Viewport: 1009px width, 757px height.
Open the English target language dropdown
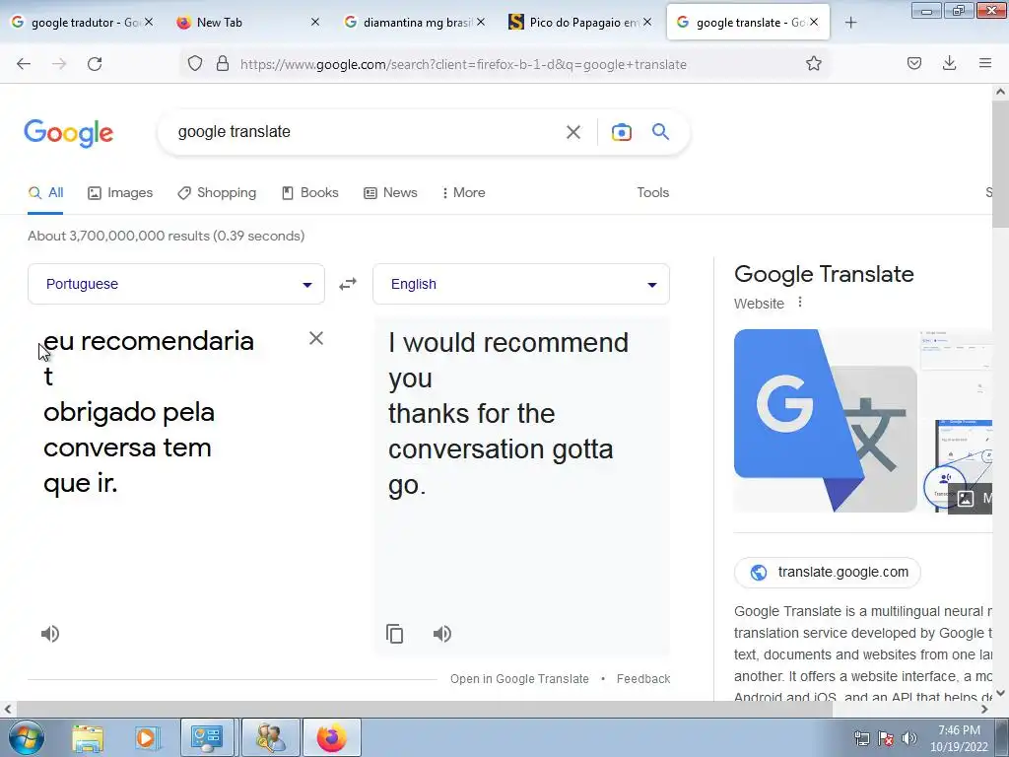click(521, 284)
